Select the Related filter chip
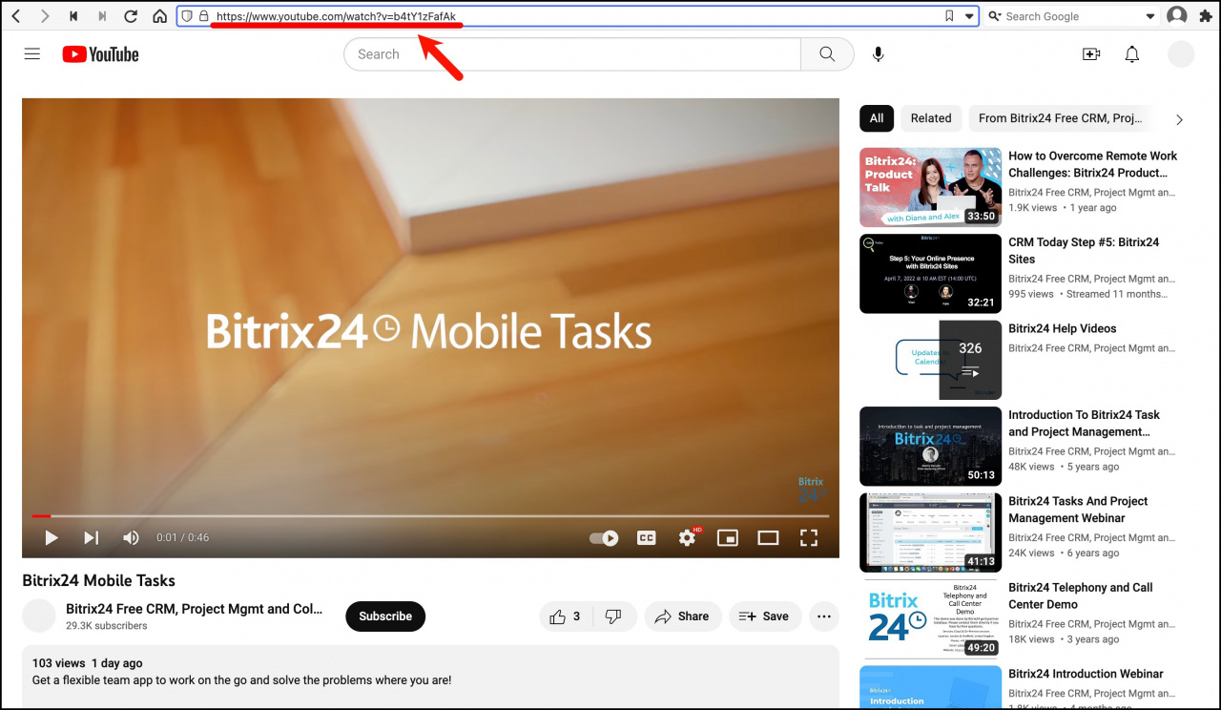Screen dimensions: 1221x710 coord(931,118)
